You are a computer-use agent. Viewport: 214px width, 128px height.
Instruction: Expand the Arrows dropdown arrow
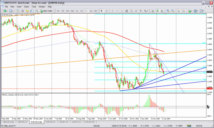coord(148,11)
